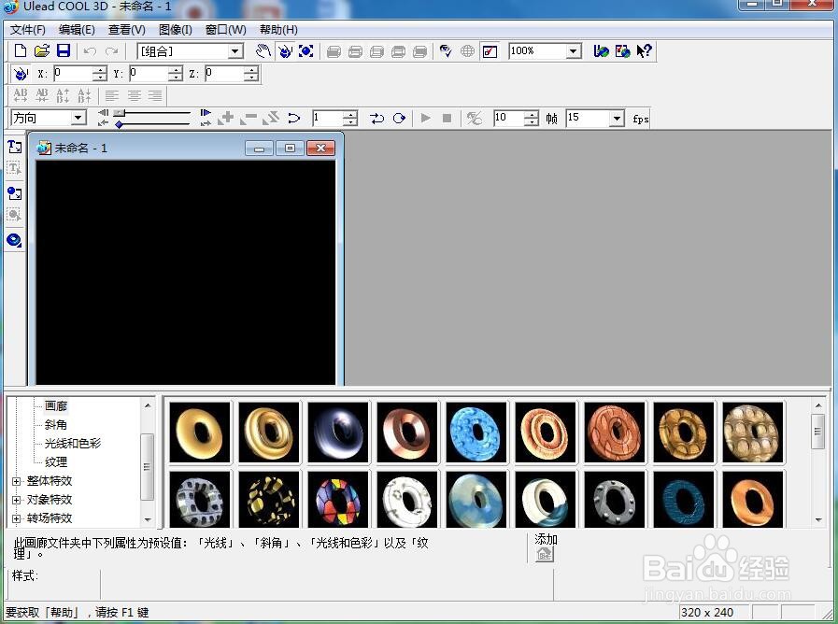Play the animation

(x=426, y=118)
